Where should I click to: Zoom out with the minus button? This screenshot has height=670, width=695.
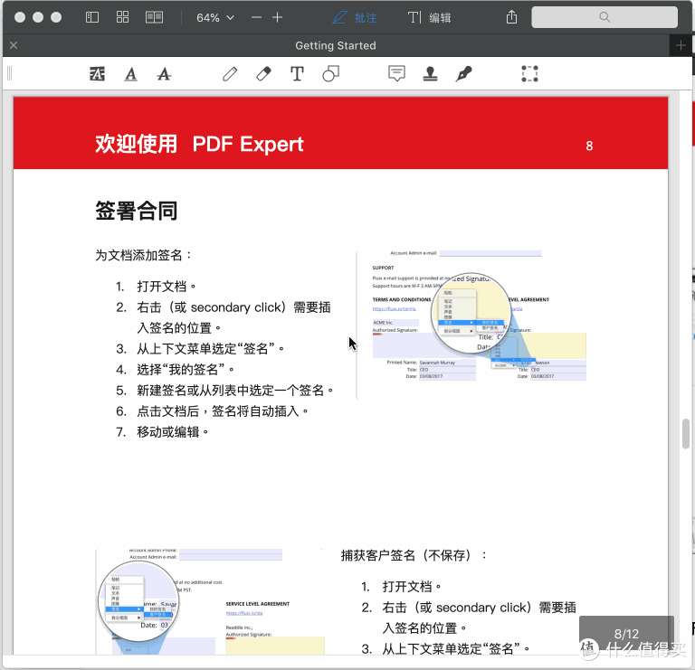tap(256, 18)
